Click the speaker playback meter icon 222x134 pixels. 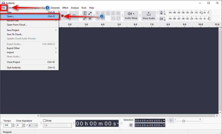tap(161, 19)
